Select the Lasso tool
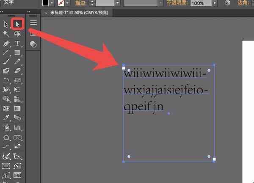Image resolution: width=254 pixels, height=183 pixels. tap(17, 34)
